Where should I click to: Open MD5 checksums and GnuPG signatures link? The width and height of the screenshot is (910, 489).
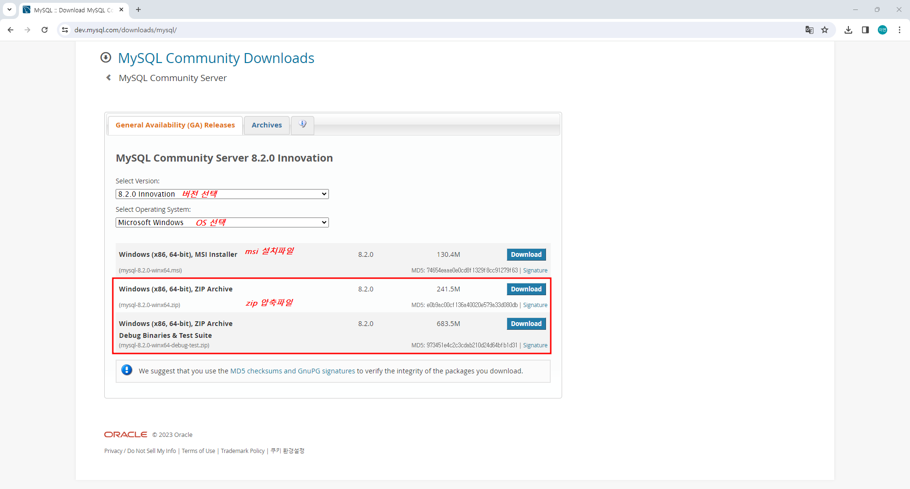(292, 371)
